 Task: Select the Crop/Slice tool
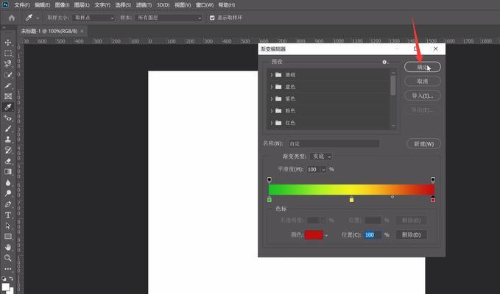tap(8, 85)
